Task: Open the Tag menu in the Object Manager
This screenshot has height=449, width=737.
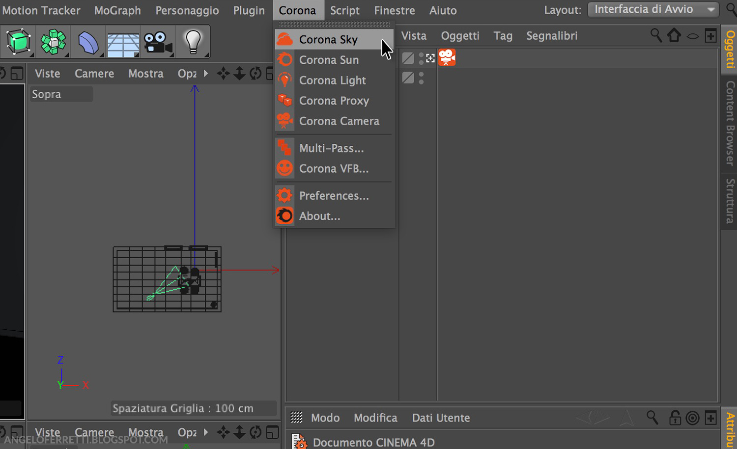Action: (x=503, y=36)
